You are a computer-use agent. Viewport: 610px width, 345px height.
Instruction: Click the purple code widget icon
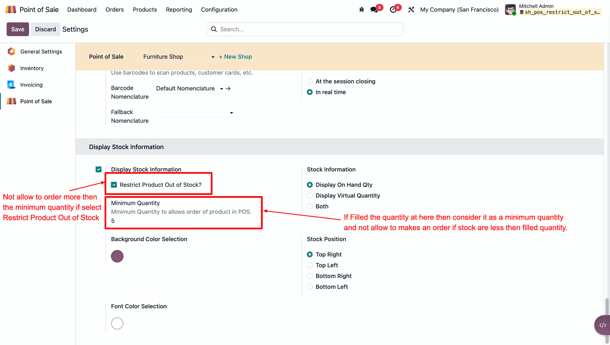coord(602,325)
